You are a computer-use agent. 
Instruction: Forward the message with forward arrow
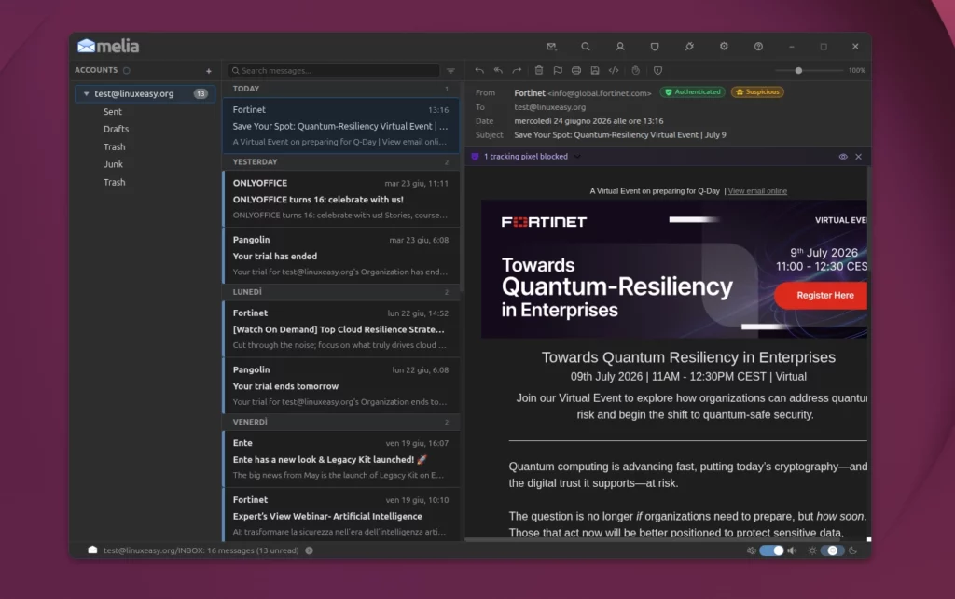(517, 70)
